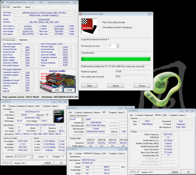
Task: Click the Test finished status field
Action: 116,53
